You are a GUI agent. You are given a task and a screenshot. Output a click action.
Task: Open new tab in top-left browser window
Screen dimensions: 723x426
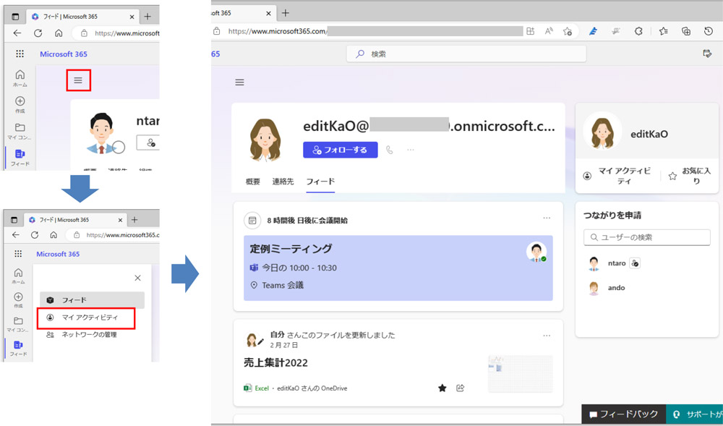147,17
